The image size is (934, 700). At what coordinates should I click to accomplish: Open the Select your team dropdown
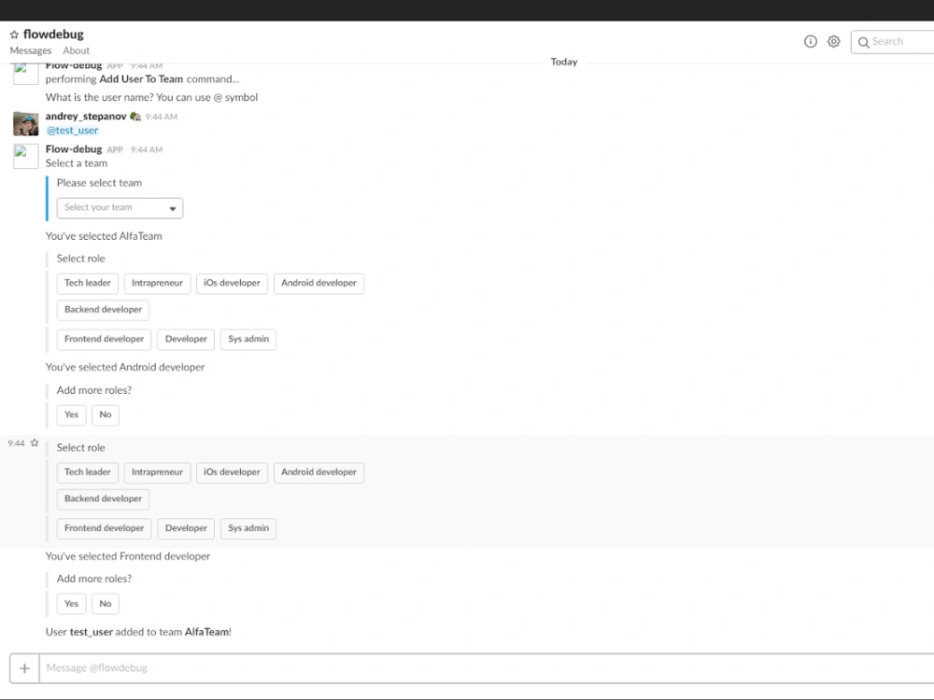pyautogui.click(x=120, y=208)
